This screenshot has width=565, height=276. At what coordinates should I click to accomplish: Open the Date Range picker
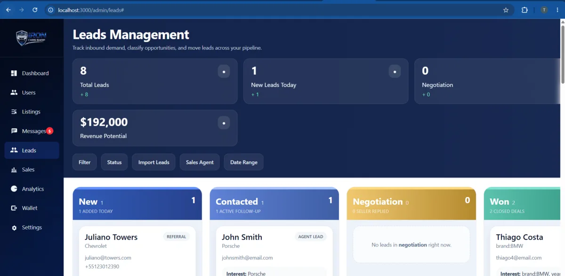[x=244, y=162]
